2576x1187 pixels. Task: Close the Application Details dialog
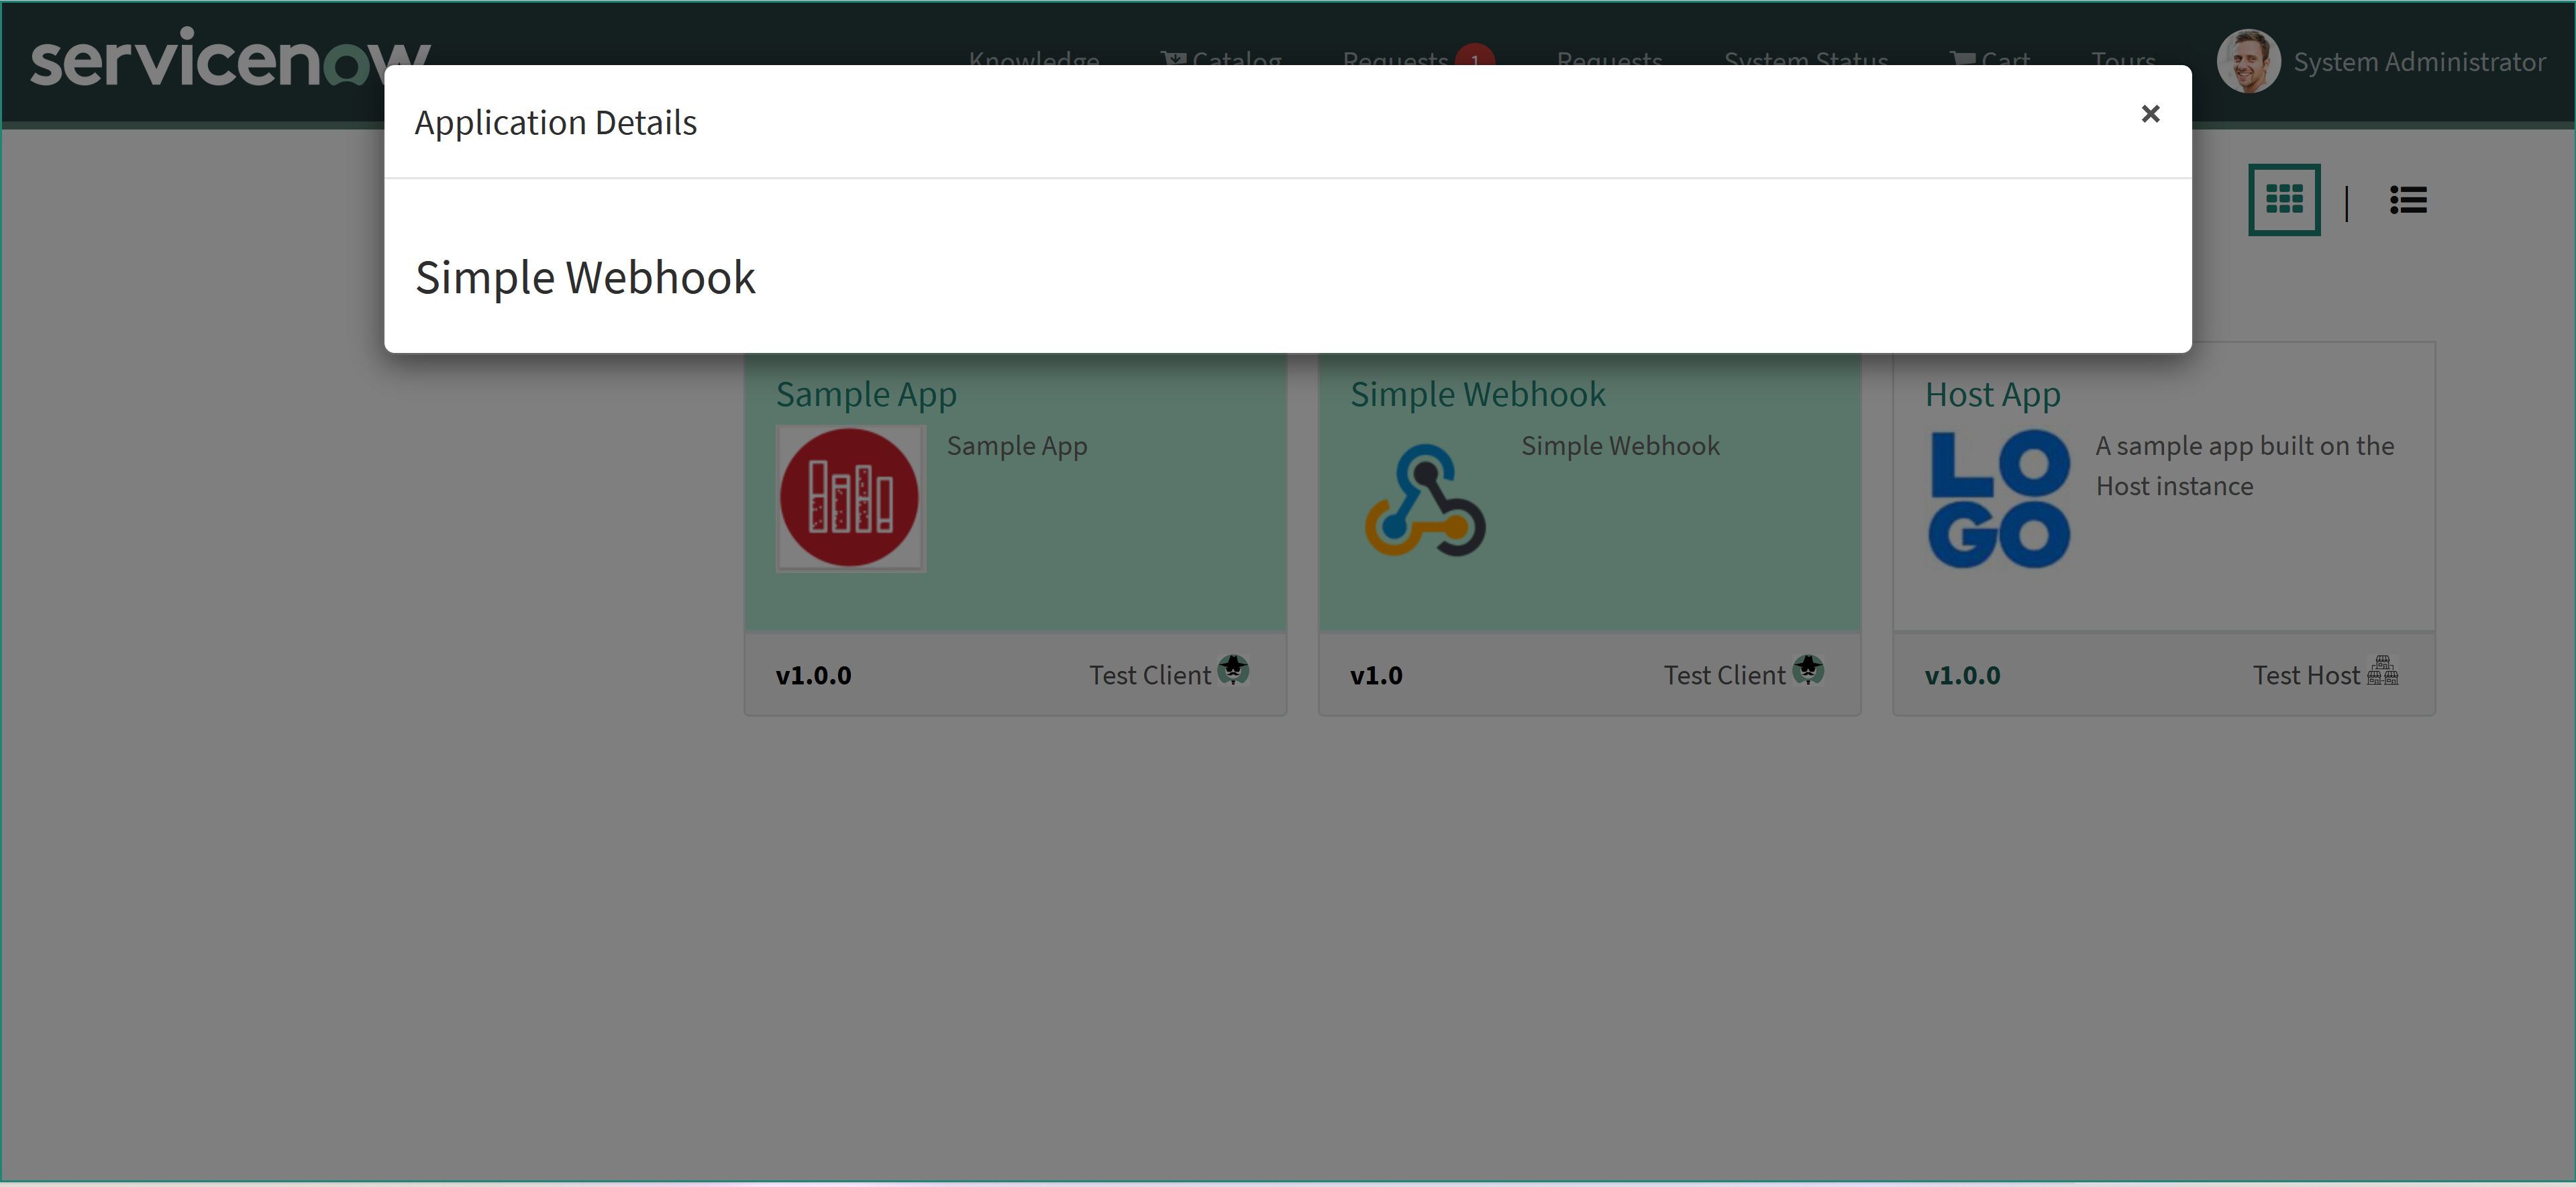2150,114
